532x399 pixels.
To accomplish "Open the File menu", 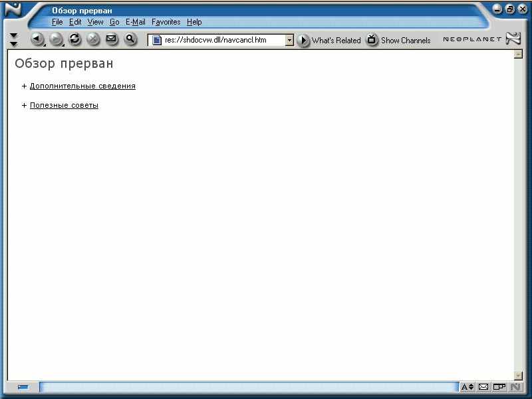I will (57, 22).
